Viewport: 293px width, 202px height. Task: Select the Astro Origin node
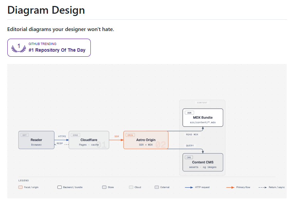[146, 140]
